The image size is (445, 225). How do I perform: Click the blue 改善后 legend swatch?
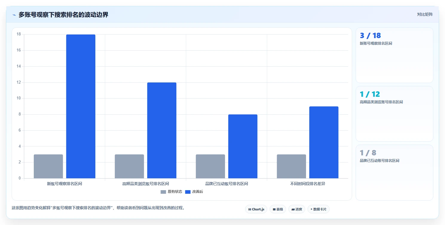pyautogui.click(x=188, y=192)
